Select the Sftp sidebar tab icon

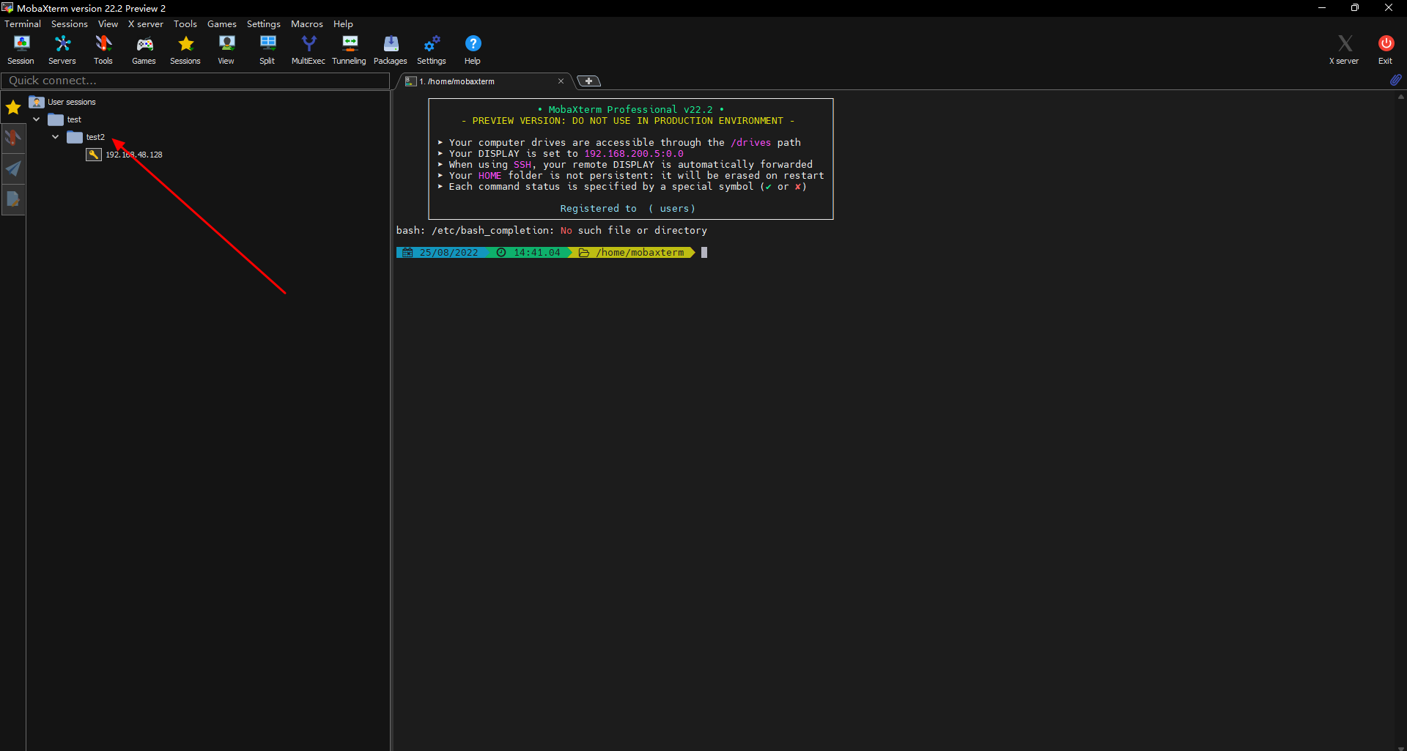(13, 199)
